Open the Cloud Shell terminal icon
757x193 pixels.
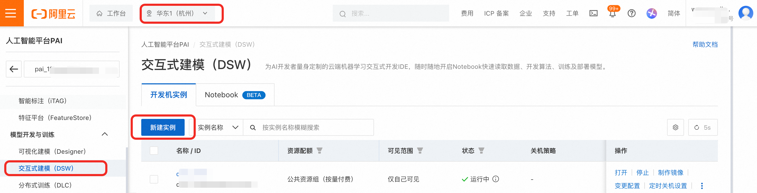(593, 13)
